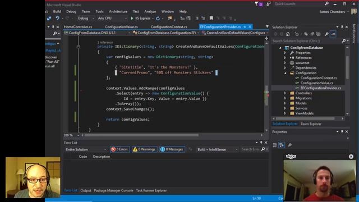Expand the Migrations folder arrow
Screen dimensions: 359x202
coord(285,98)
